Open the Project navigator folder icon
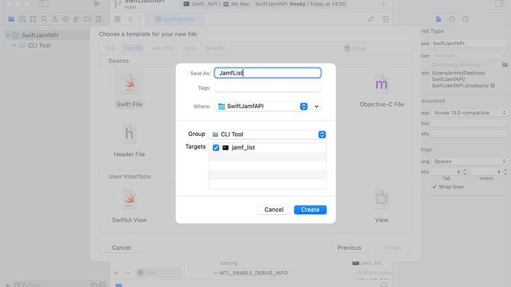This screenshot has width=511, height=287. pos(11,19)
